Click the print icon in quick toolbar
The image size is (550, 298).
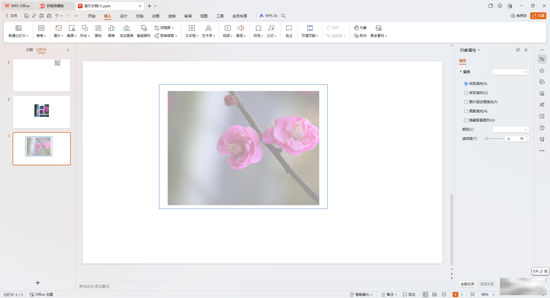pos(42,16)
